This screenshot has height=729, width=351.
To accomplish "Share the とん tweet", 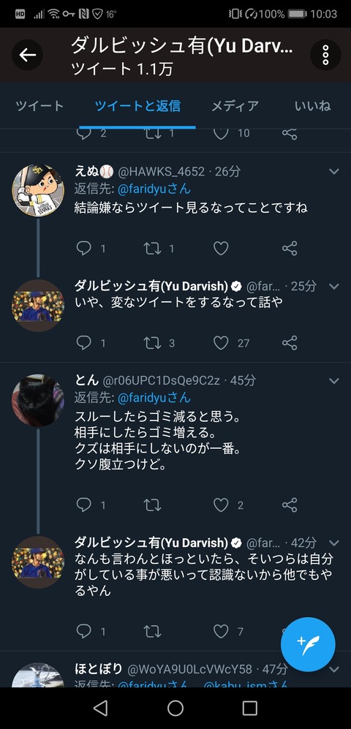I will pos(290,505).
